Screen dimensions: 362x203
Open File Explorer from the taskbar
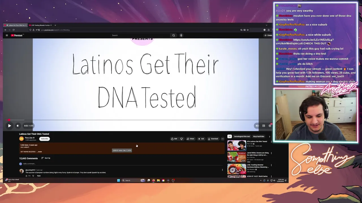[158, 180]
